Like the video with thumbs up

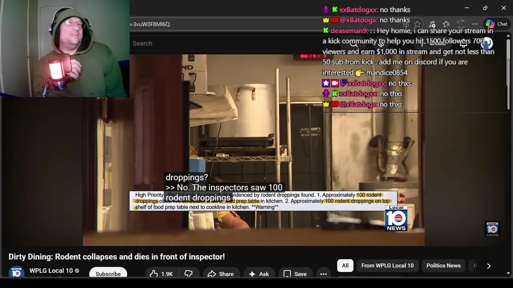161,274
